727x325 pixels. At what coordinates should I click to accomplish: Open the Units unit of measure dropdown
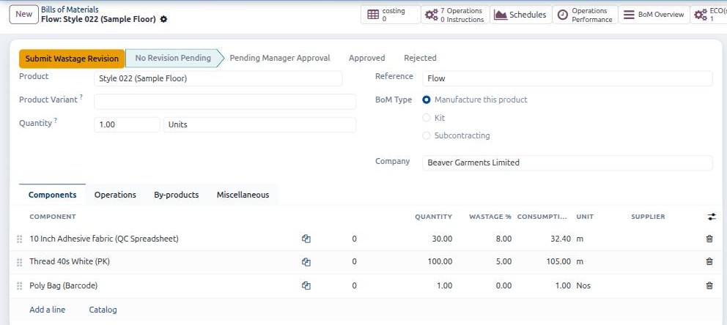pos(259,125)
